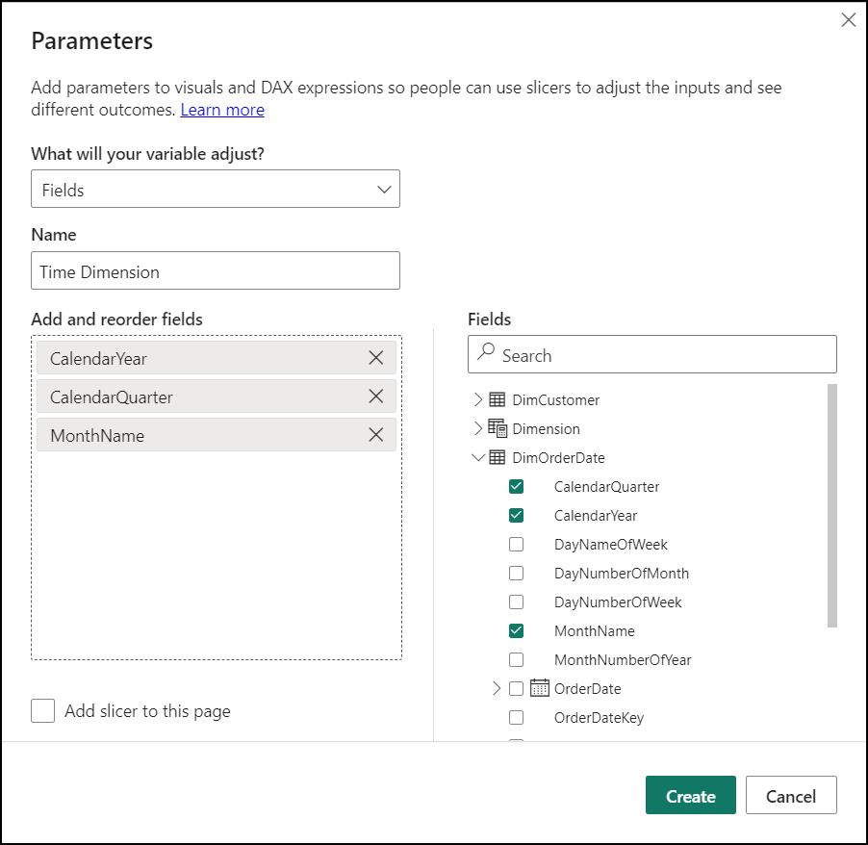This screenshot has width=868, height=845.
Task: Remove CalendarQuarter using its X icon
Action: click(x=375, y=396)
